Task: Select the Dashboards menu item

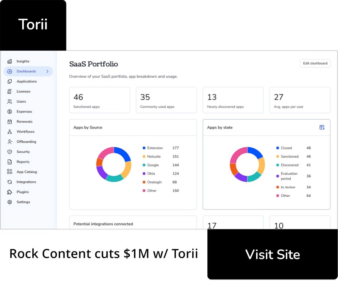Action: (x=28, y=72)
